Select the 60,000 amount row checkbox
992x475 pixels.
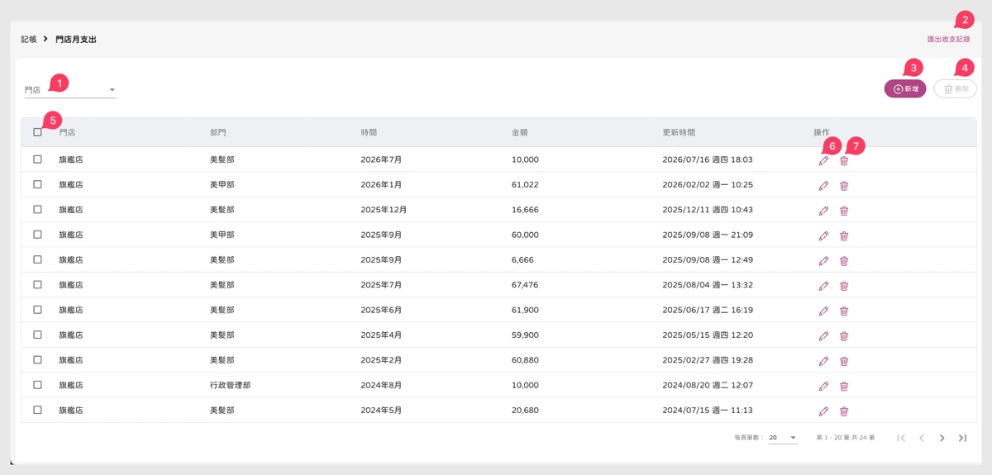pyautogui.click(x=37, y=235)
